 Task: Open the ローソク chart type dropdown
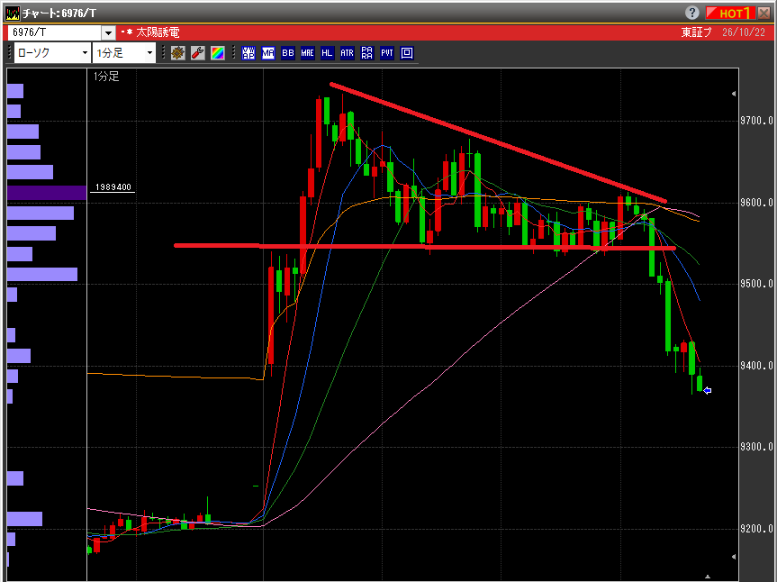coord(52,53)
